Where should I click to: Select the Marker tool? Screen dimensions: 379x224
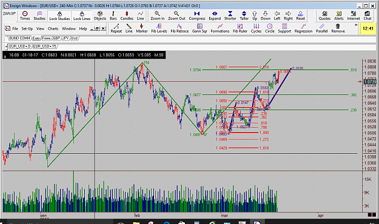pos(142,28)
